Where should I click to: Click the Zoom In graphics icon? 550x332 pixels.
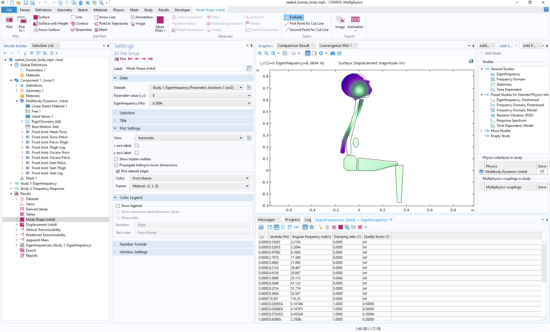coord(260,53)
